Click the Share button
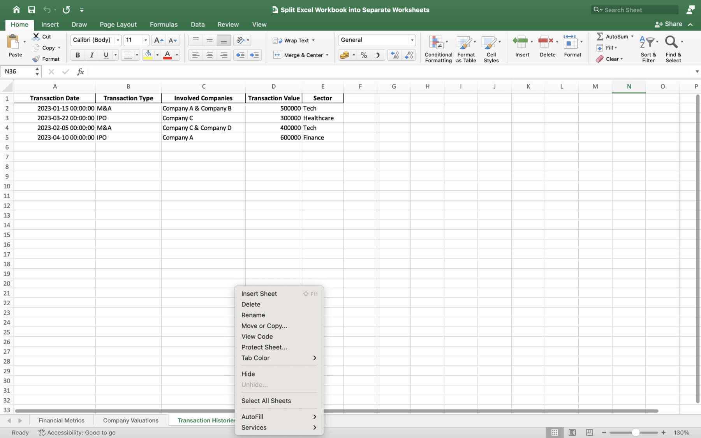Image resolution: width=701 pixels, height=438 pixels. [x=668, y=24]
